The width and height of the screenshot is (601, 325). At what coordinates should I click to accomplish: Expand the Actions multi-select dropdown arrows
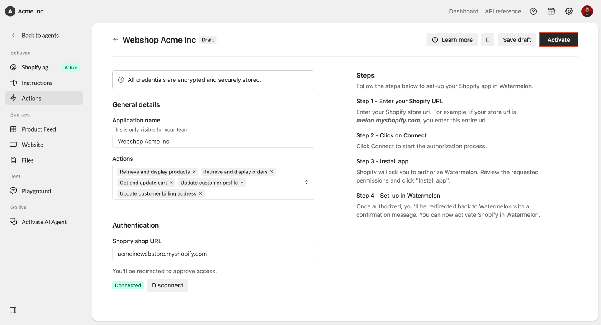point(306,182)
